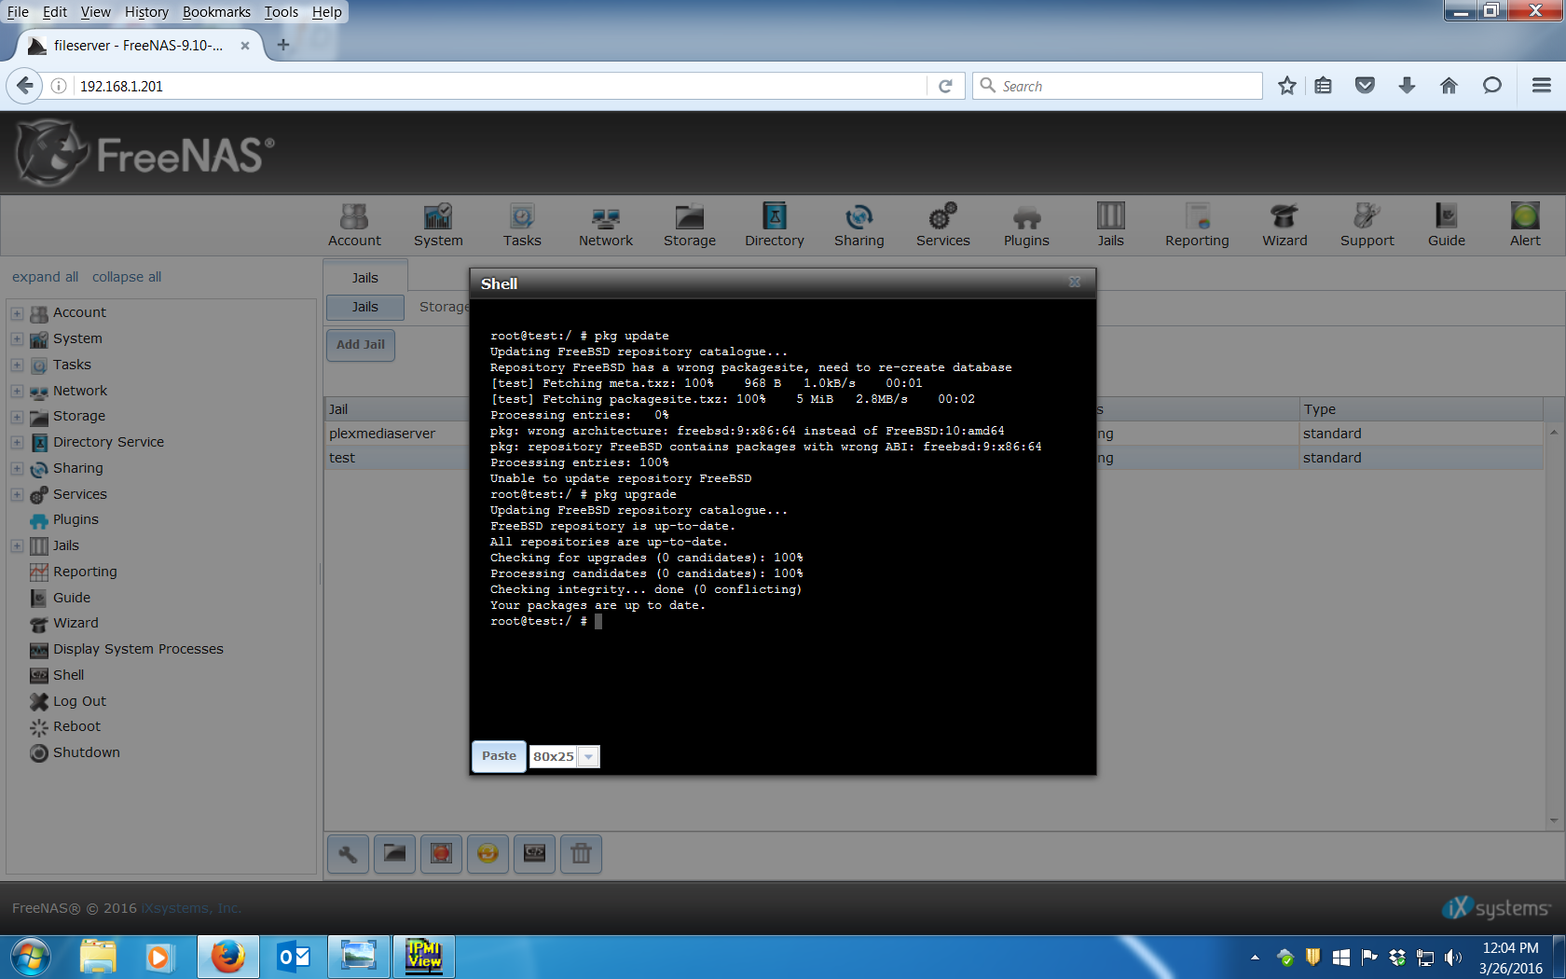Select Shutdown in the sidebar tree
The image size is (1566, 979).
[86, 752]
